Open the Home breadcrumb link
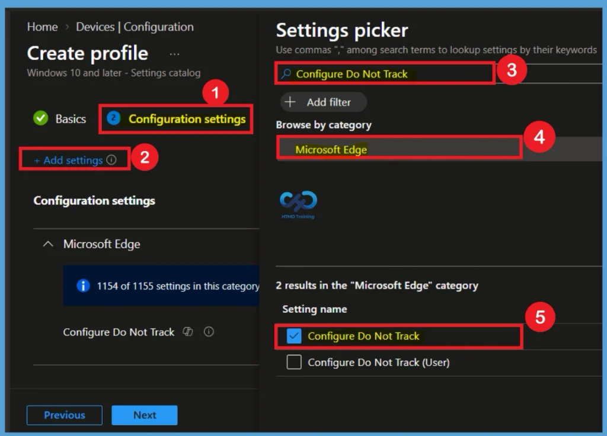 pos(42,27)
